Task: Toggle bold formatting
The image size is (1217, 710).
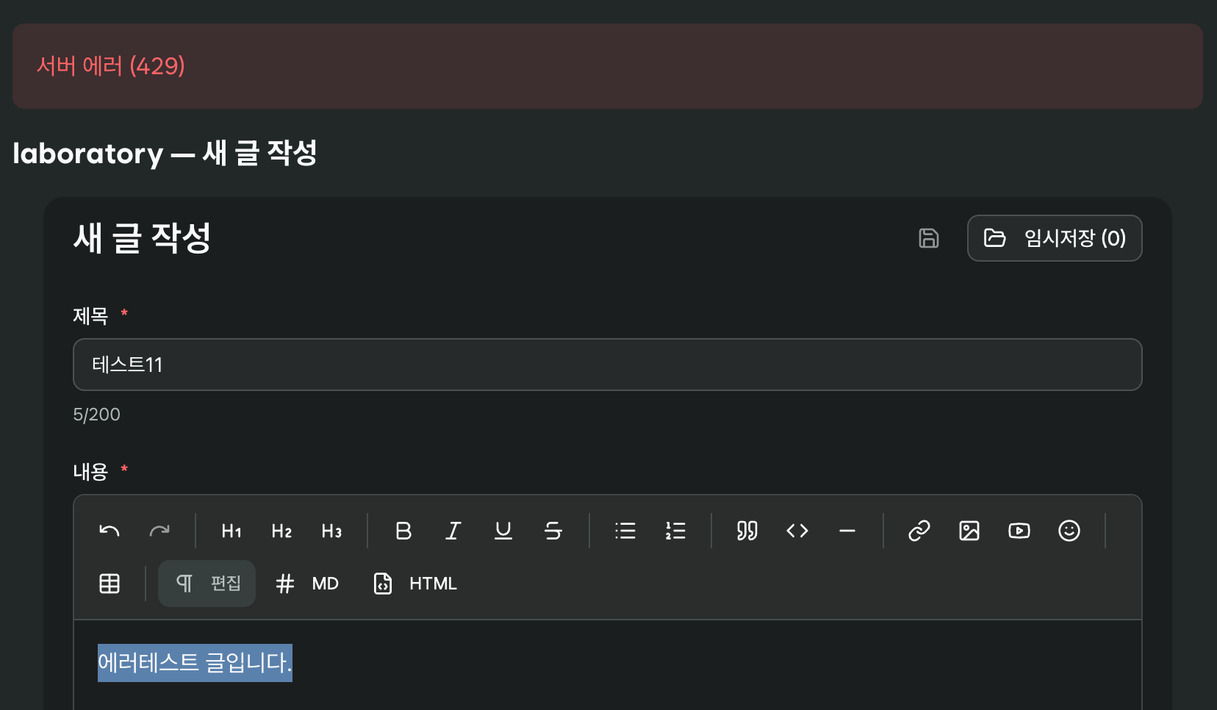Action: click(x=403, y=531)
